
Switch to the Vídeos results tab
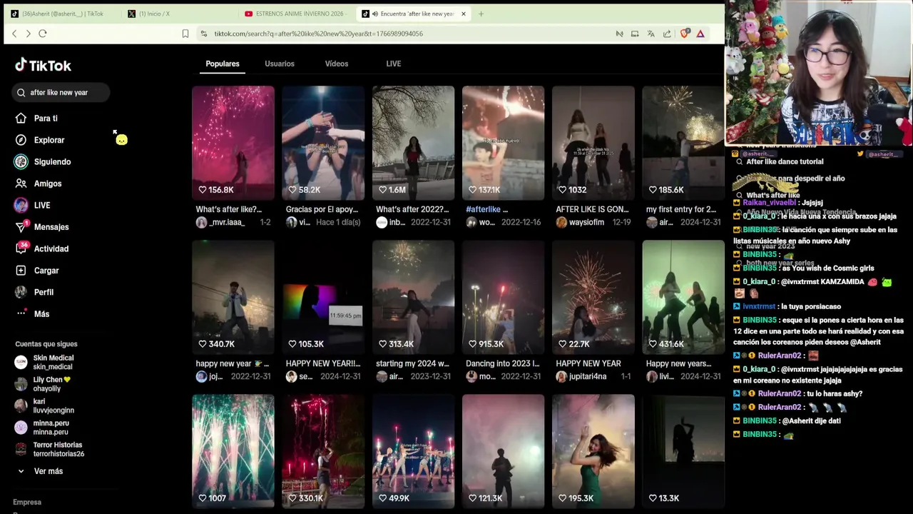tap(337, 64)
